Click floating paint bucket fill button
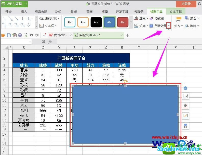The height and width of the screenshot is (155, 202). pyautogui.click(x=185, y=106)
